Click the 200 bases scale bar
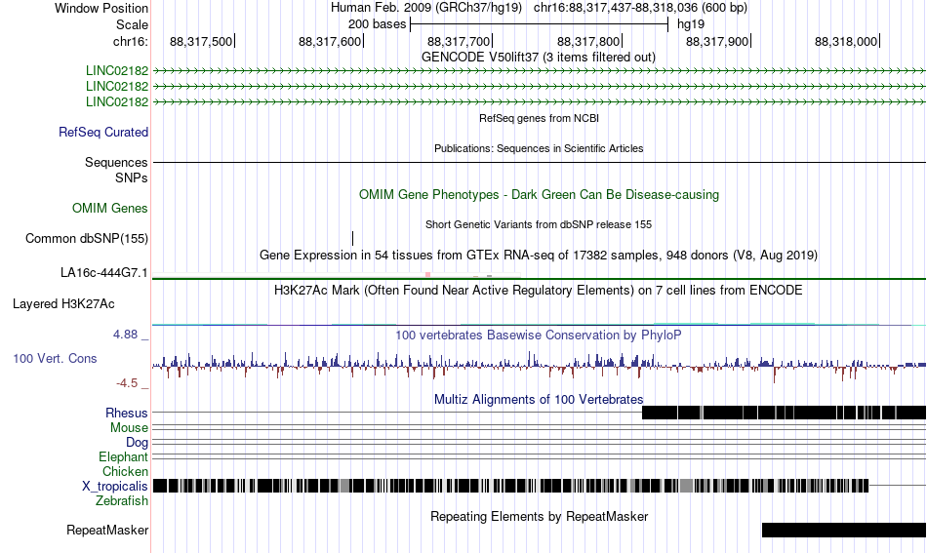Viewport: 927px width, 553px height. point(540,24)
